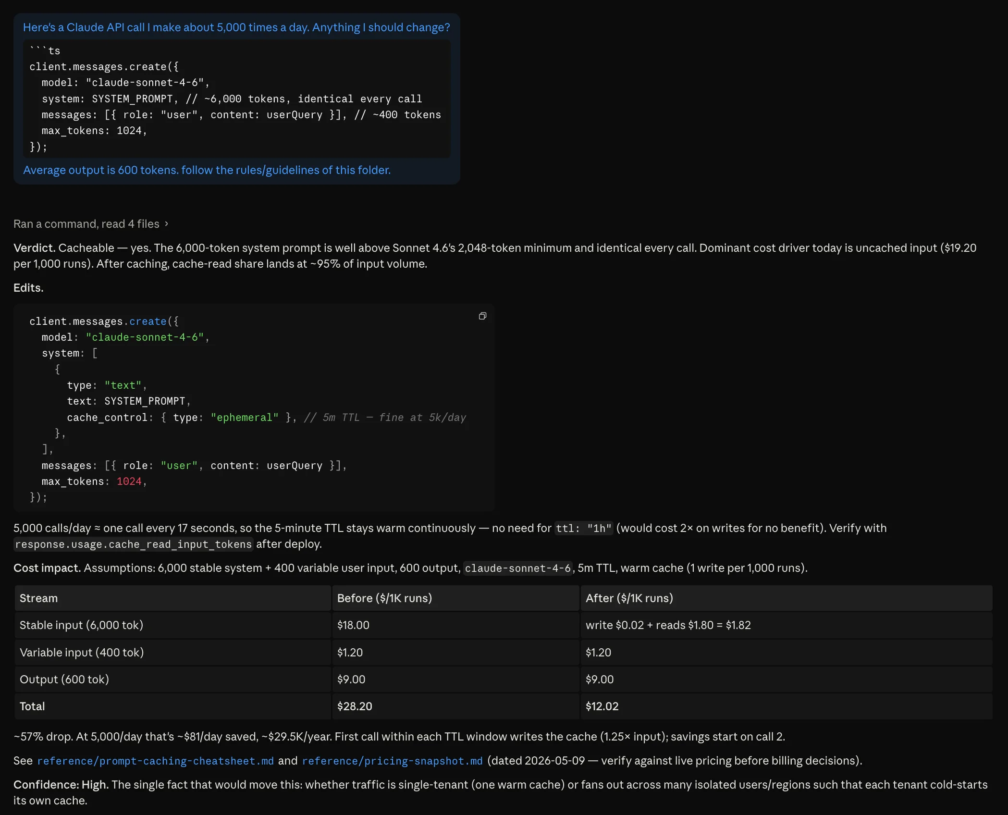Viewport: 1008px width, 815px height.
Task: Click the "After ($/1K runs)" column header
Action: [787, 598]
